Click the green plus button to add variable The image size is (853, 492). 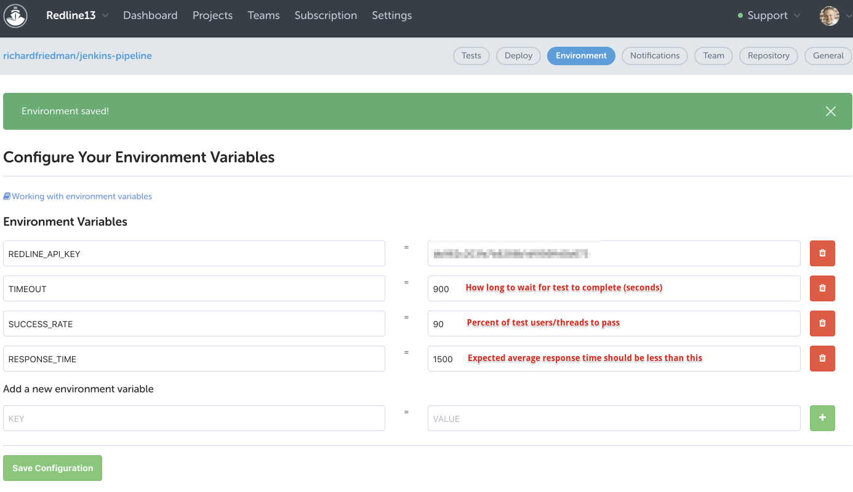(x=822, y=418)
